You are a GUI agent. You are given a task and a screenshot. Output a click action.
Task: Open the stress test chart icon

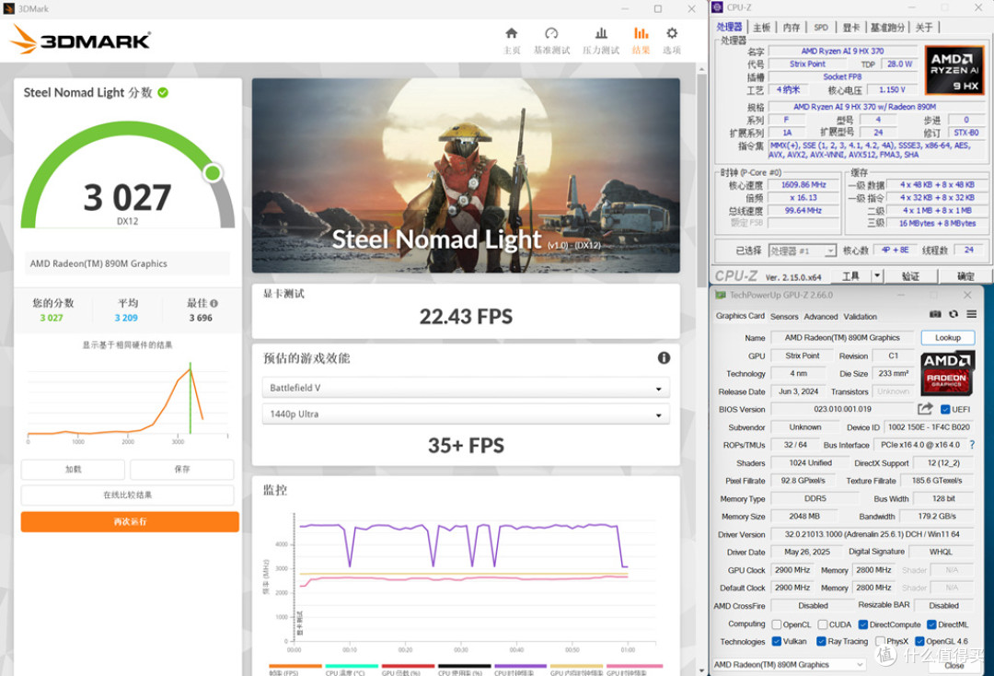tap(601, 33)
